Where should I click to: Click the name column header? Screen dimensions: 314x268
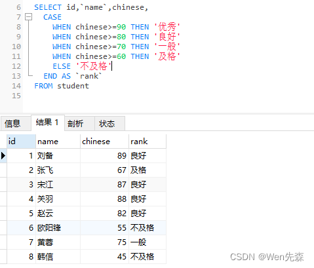click(58, 142)
